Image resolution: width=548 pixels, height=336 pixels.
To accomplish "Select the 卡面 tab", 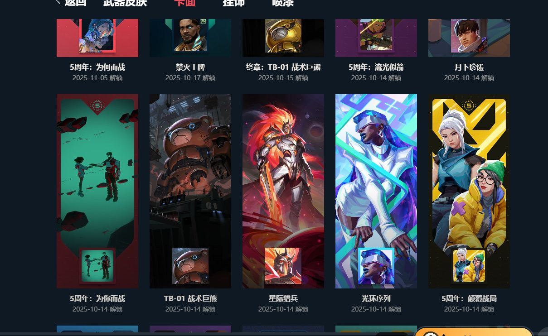I will (x=185, y=3).
